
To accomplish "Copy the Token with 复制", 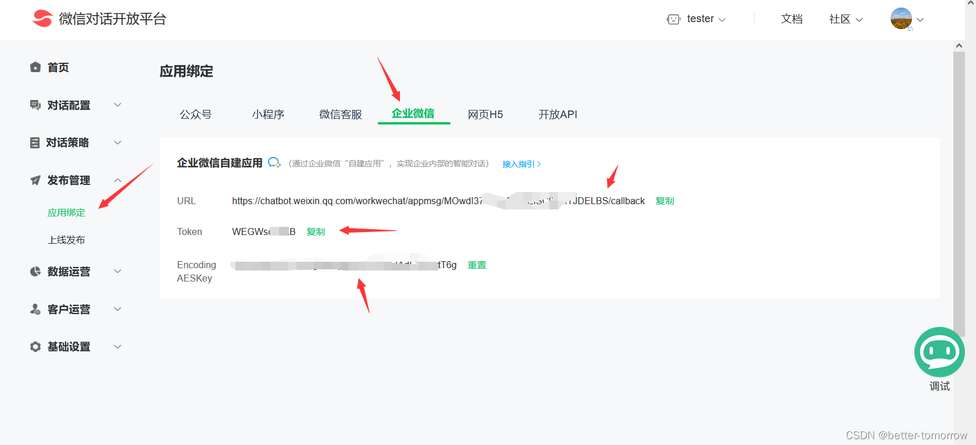I will [x=316, y=232].
